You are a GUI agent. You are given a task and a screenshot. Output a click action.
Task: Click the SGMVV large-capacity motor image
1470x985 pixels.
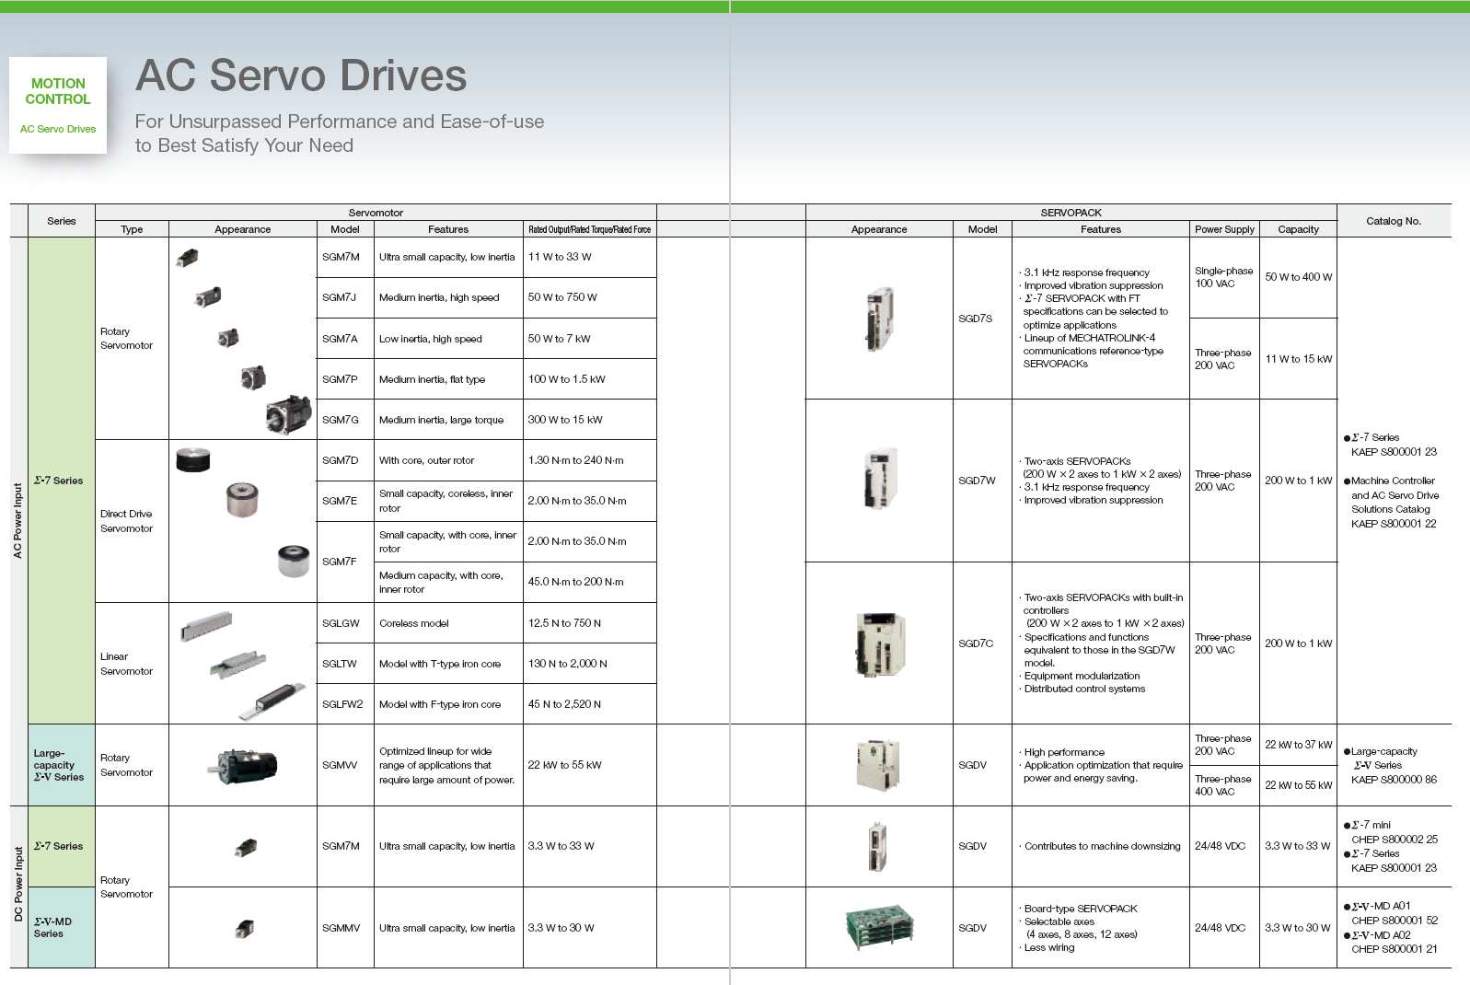point(243,765)
